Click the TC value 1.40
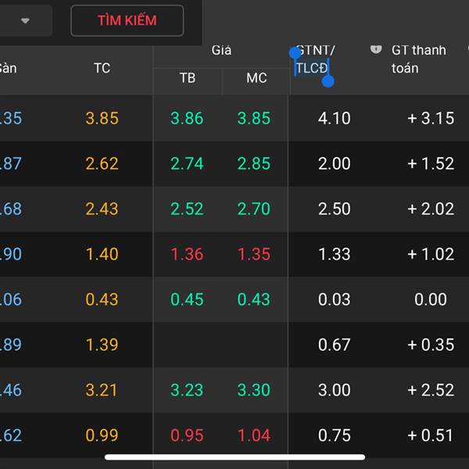 (x=102, y=254)
